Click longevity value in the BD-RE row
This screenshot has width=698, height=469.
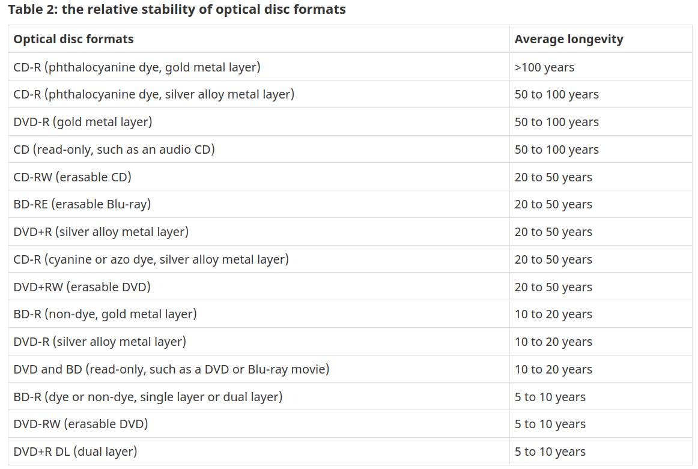point(553,204)
